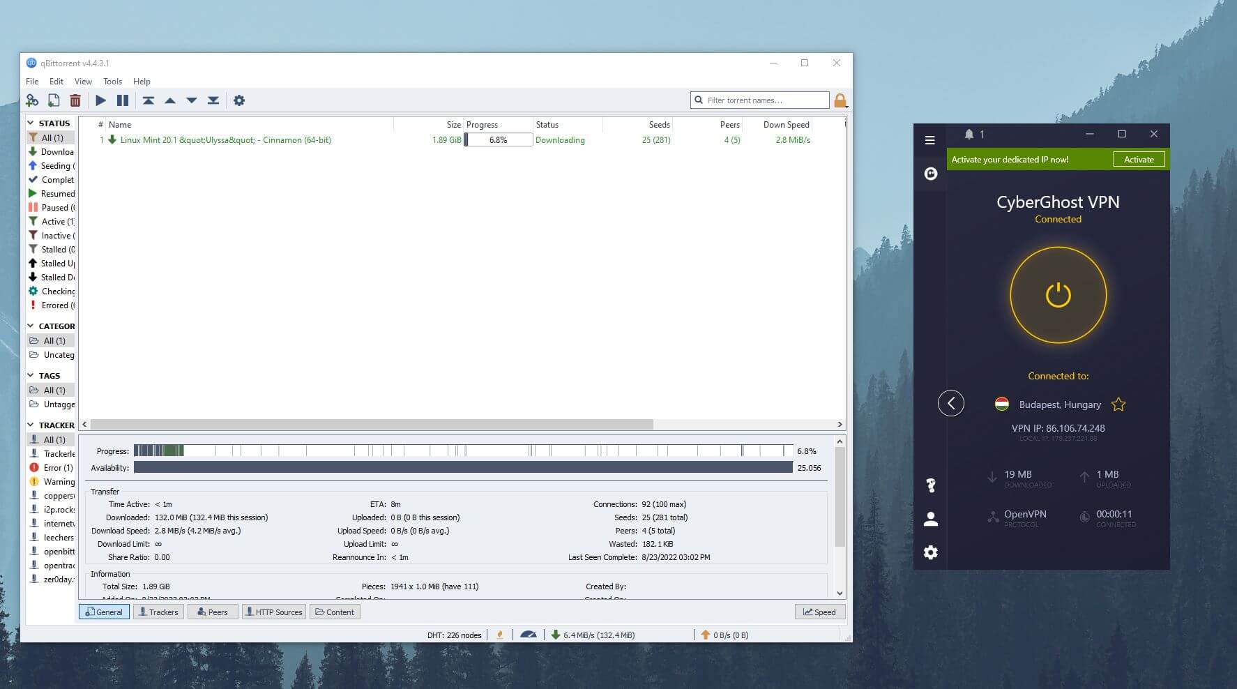Move torrent to top of queue icon
Viewport: 1237px width, 689px height.
click(149, 100)
